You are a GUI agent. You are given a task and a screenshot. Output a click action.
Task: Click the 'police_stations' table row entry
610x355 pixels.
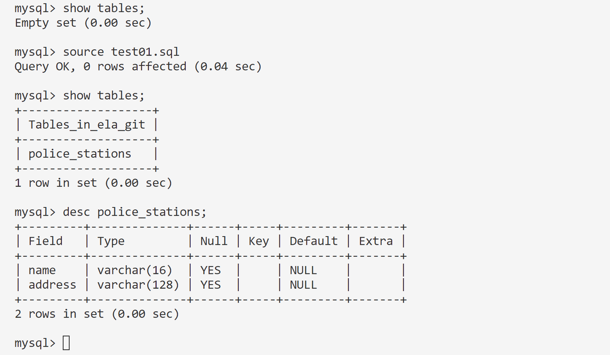point(80,154)
